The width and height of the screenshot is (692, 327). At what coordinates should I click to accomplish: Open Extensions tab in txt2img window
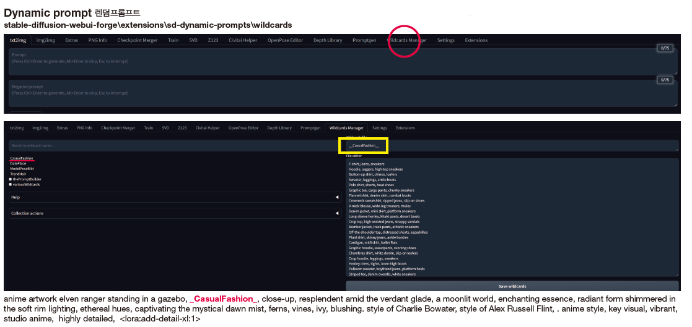click(476, 40)
